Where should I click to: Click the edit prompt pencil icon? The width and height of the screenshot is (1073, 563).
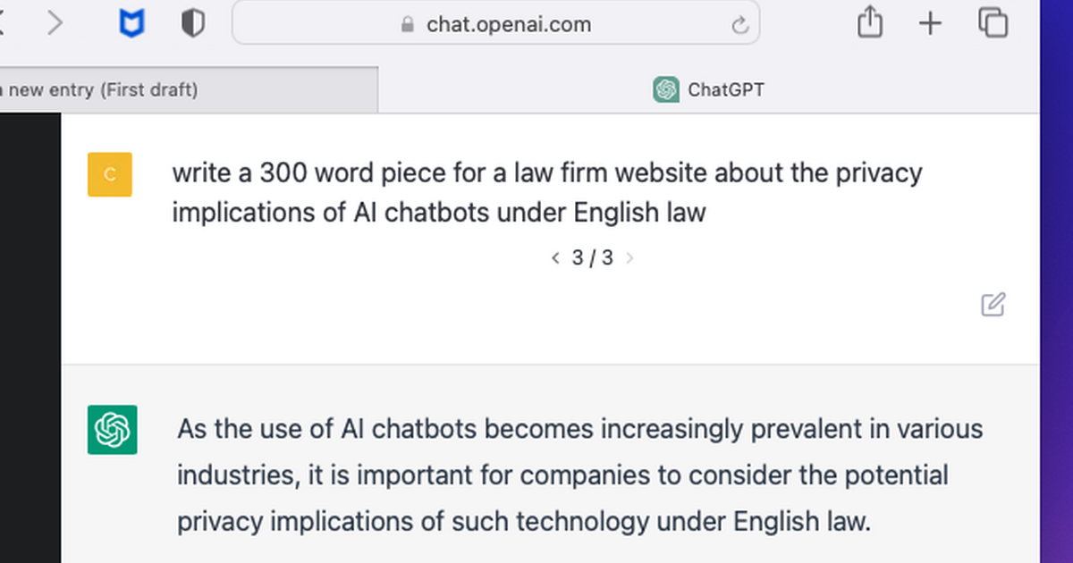point(993,305)
